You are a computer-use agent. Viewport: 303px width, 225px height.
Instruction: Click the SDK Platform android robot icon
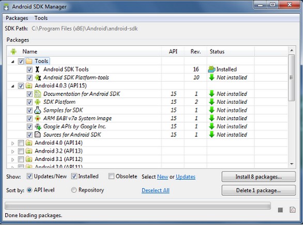[38, 102]
